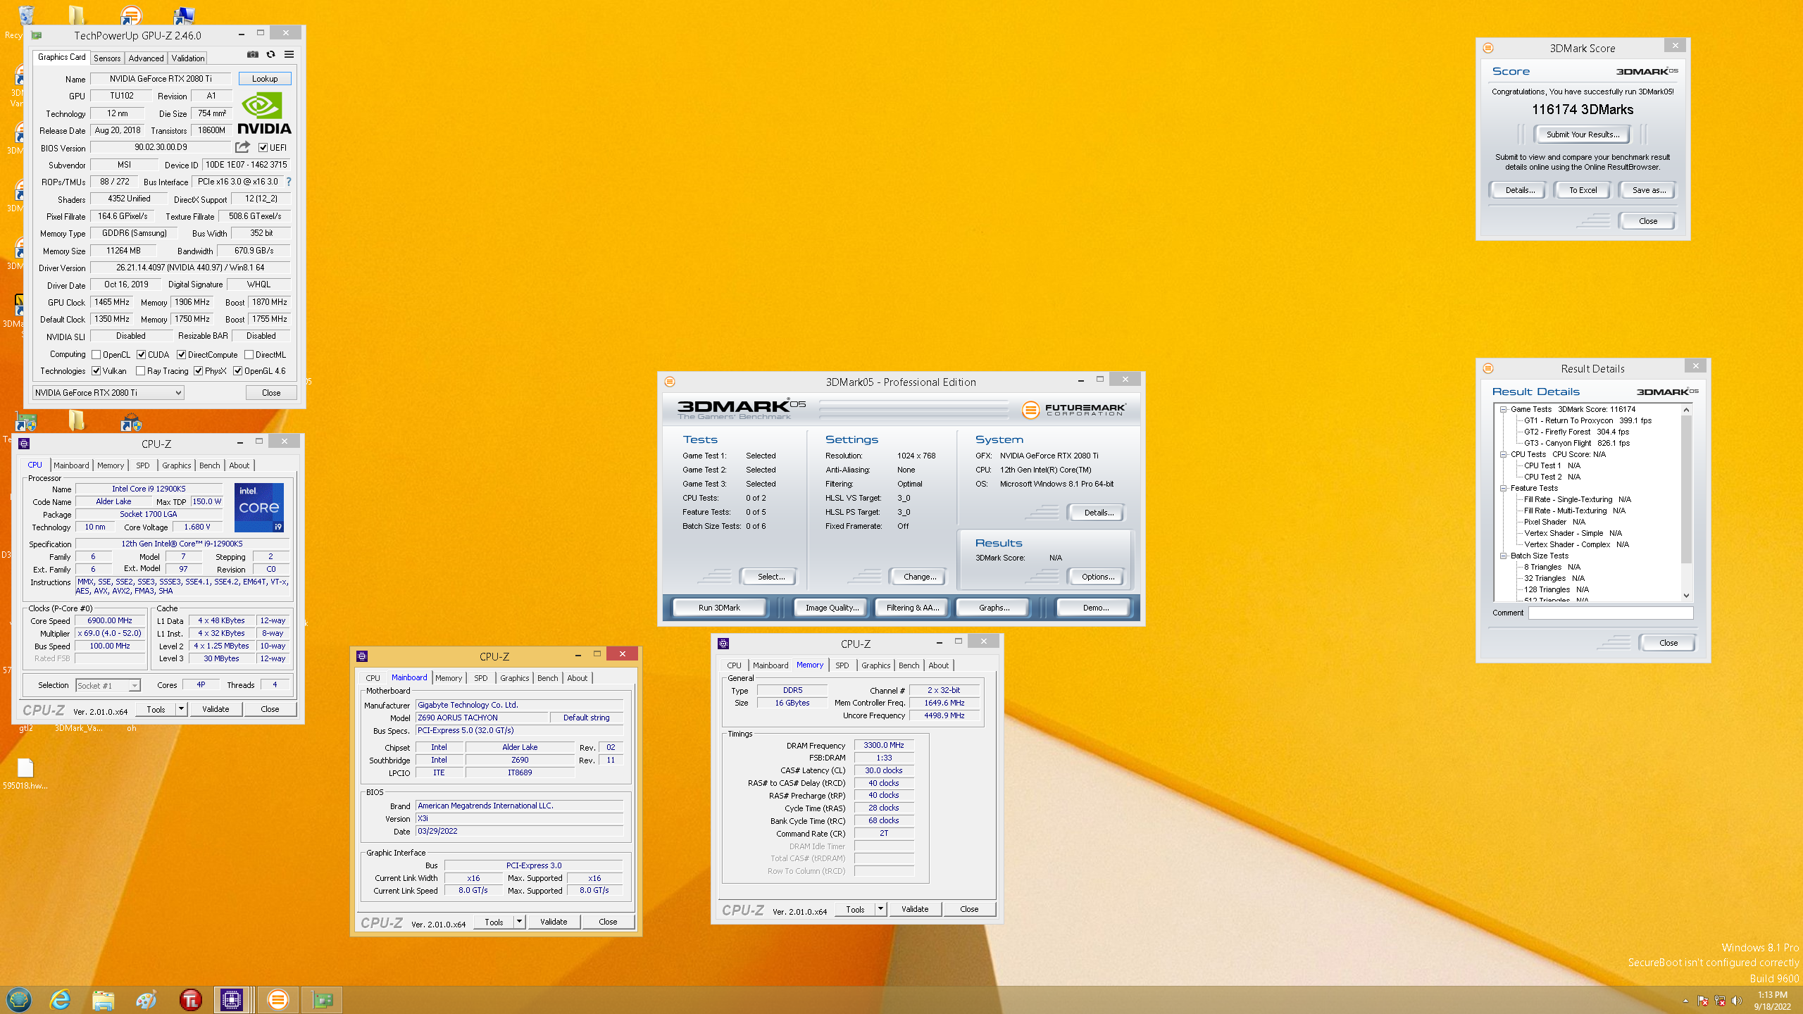
Task: Open the GPU-Z hamburger menu
Action: pyautogui.click(x=289, y=54)
